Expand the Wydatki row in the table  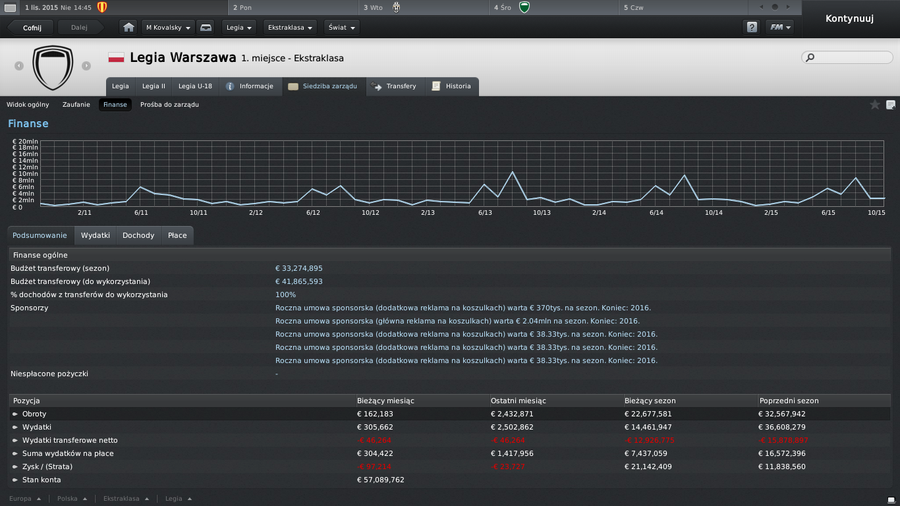15,428
